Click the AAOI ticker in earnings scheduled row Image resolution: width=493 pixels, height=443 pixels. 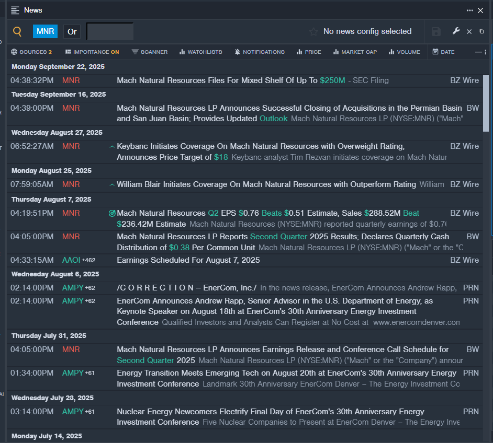click(x=72, y=260)
